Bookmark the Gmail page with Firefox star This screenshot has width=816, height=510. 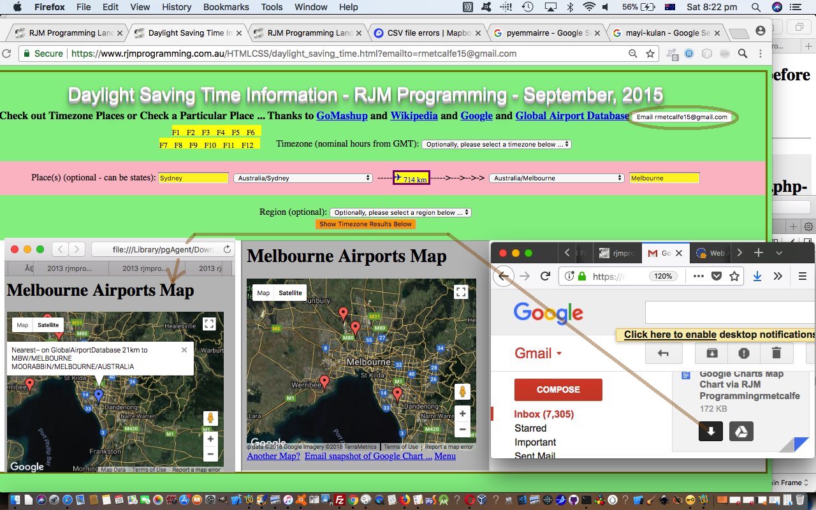734,276
